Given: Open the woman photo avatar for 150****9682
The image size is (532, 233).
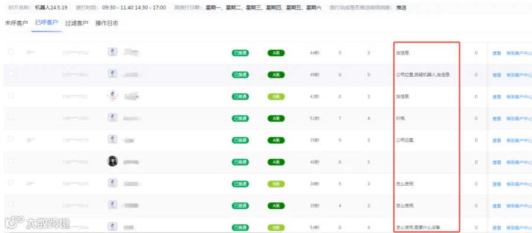Looking at the screenshot, I should [x=113, y=161].
